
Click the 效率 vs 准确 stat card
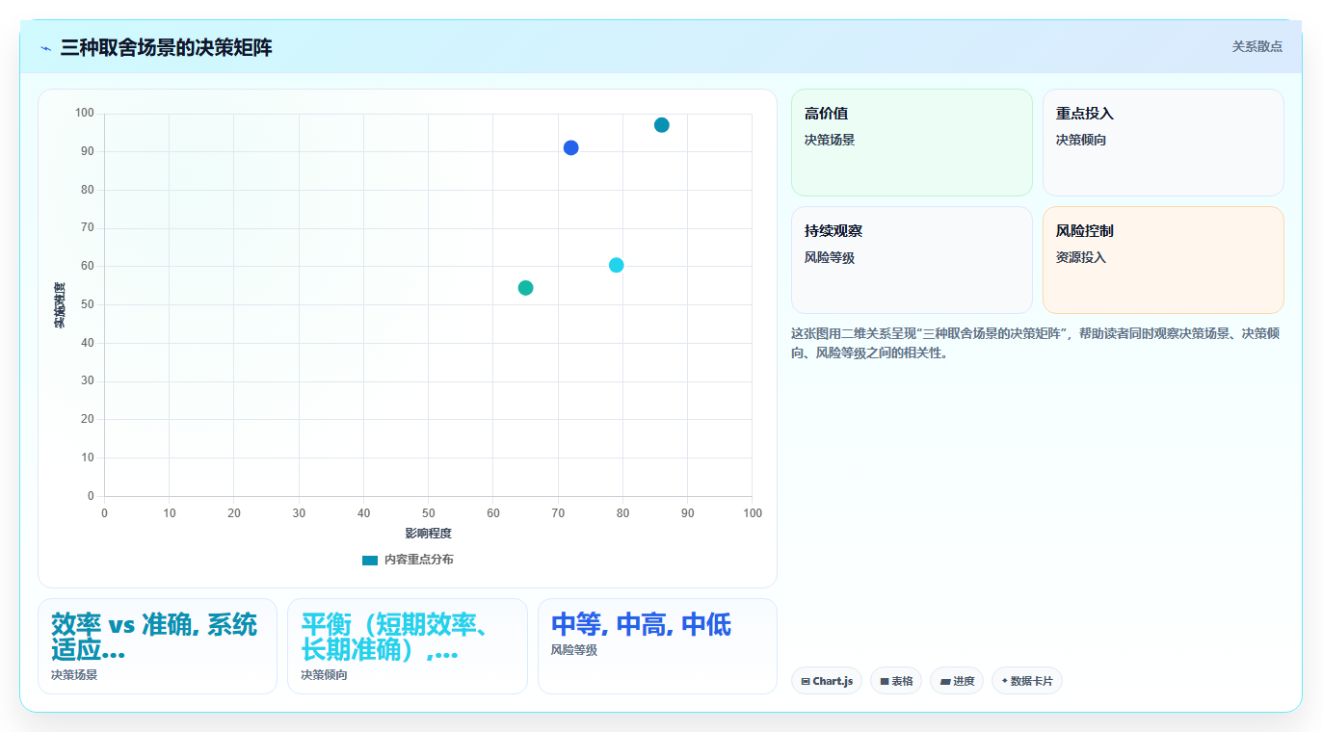157,646
